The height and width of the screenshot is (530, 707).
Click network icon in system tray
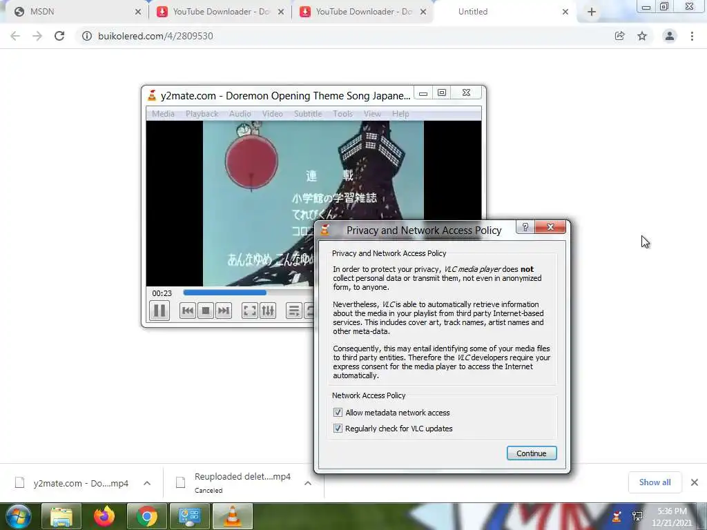click(637, 516)
